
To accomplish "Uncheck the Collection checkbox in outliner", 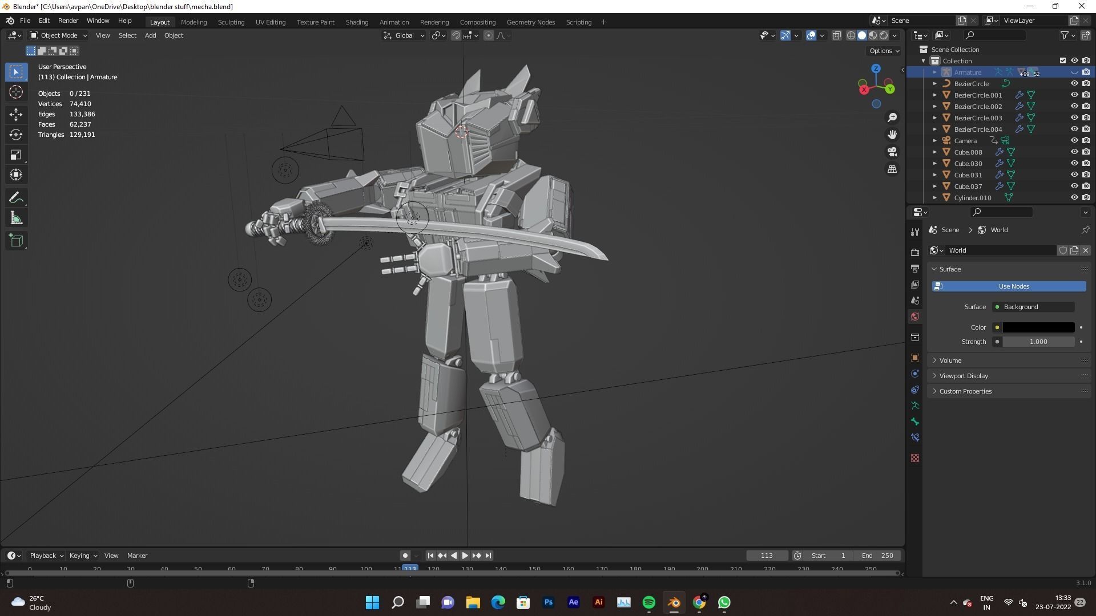I will point(1063,60).
